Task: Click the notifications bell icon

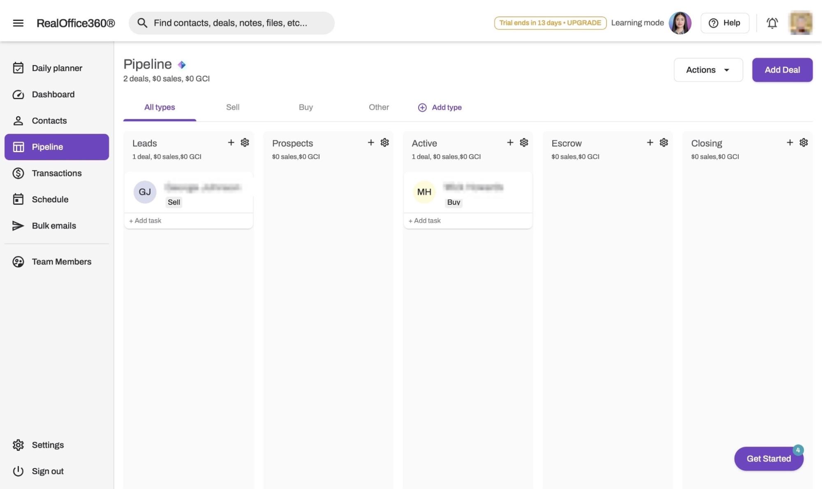Action: [x=772, y=23]
